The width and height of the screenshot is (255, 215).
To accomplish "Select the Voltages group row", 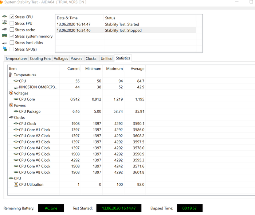I will click(x=76, y=93).
